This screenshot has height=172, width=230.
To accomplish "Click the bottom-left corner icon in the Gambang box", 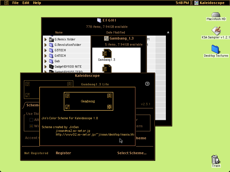I will [x=68, y=107].
